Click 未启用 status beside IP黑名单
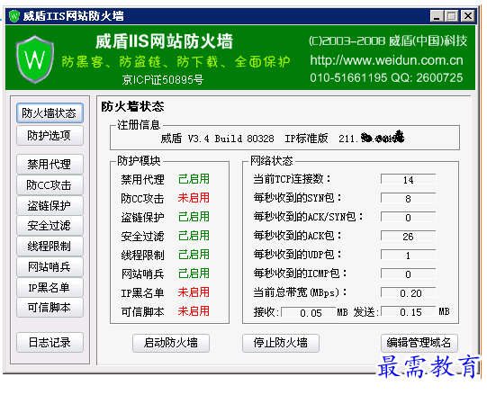The image size is (487, 395). tap(194, 292)
